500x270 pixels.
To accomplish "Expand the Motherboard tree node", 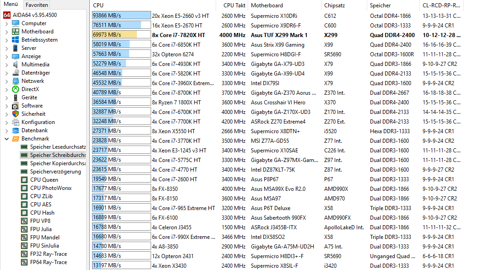I will 7,32.
